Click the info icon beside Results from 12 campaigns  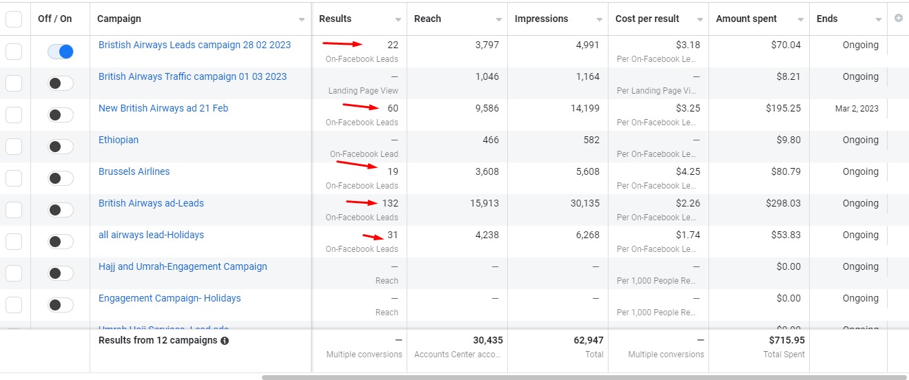(x=225, y=341)
